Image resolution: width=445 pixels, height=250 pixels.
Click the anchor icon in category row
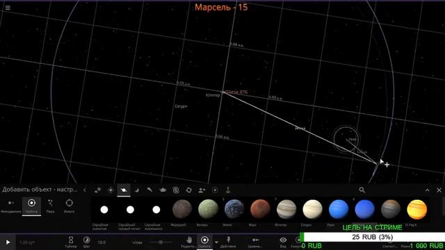228,190
